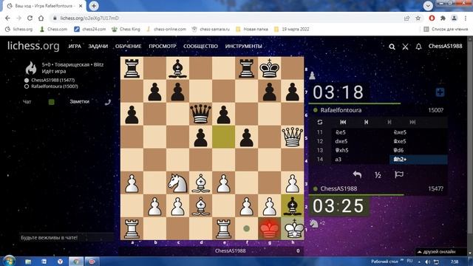Select move 13 Qd6 in move list
473x266 pixels.
click(418, 150)
